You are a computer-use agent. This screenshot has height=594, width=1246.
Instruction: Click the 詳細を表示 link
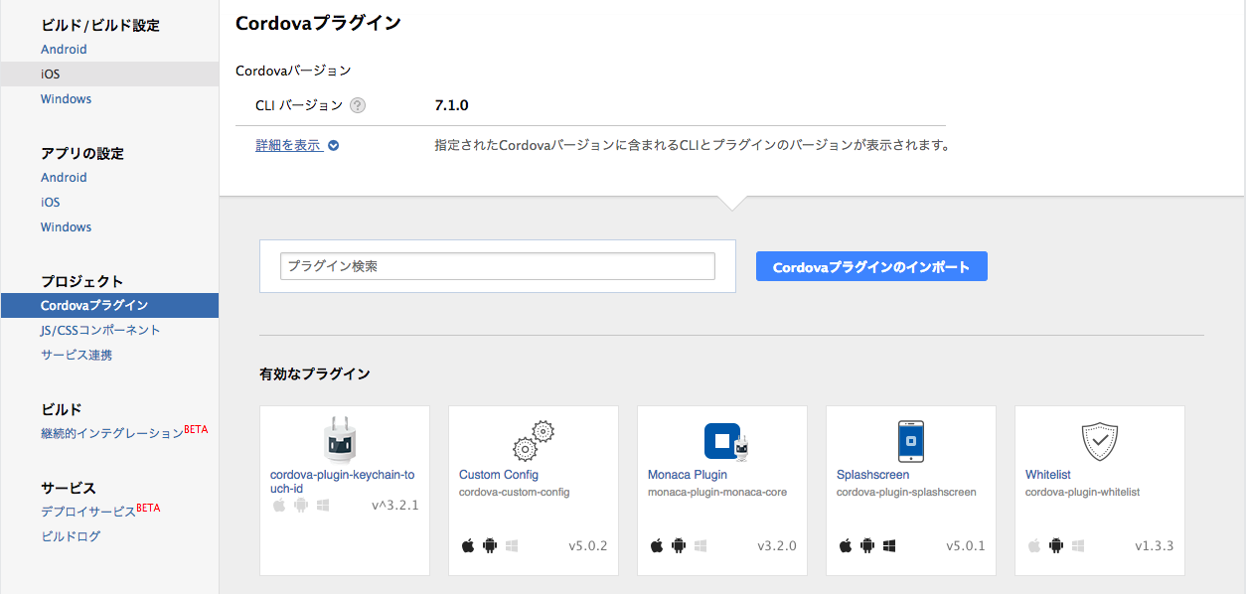tap(288, 145)
